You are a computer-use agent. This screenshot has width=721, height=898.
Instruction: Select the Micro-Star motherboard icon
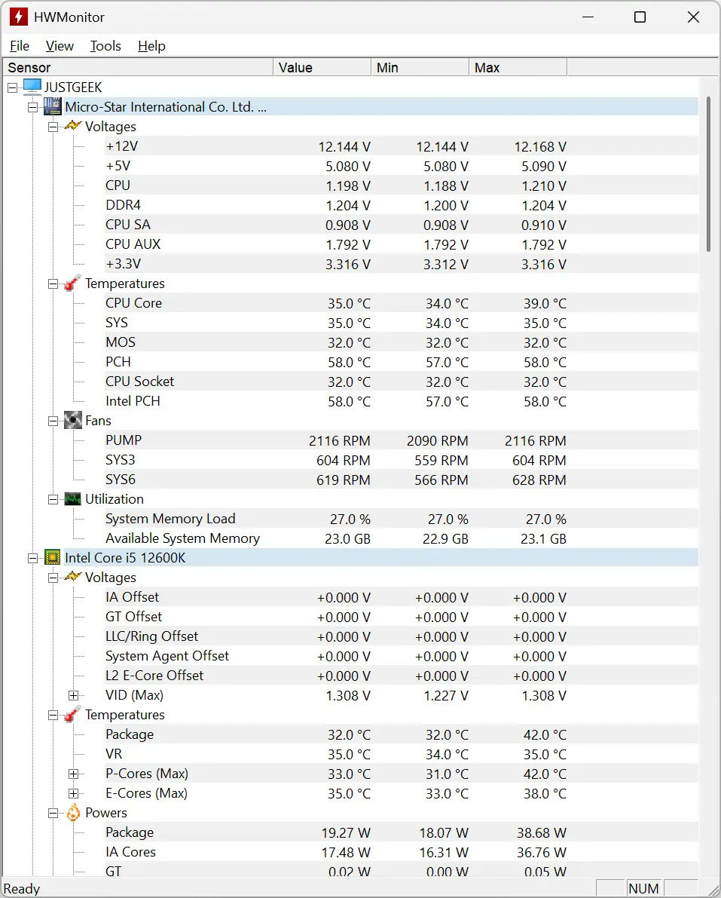click(x=53, y=106)
